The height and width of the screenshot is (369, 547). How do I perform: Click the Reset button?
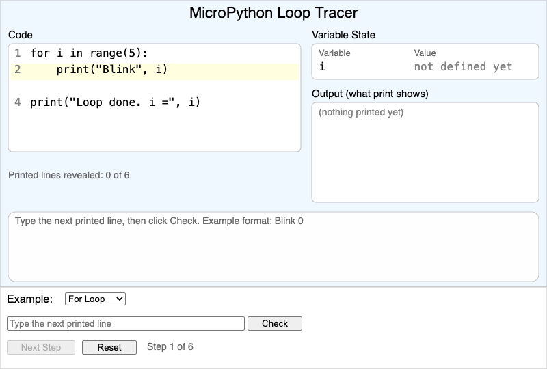tap(109, 347)
